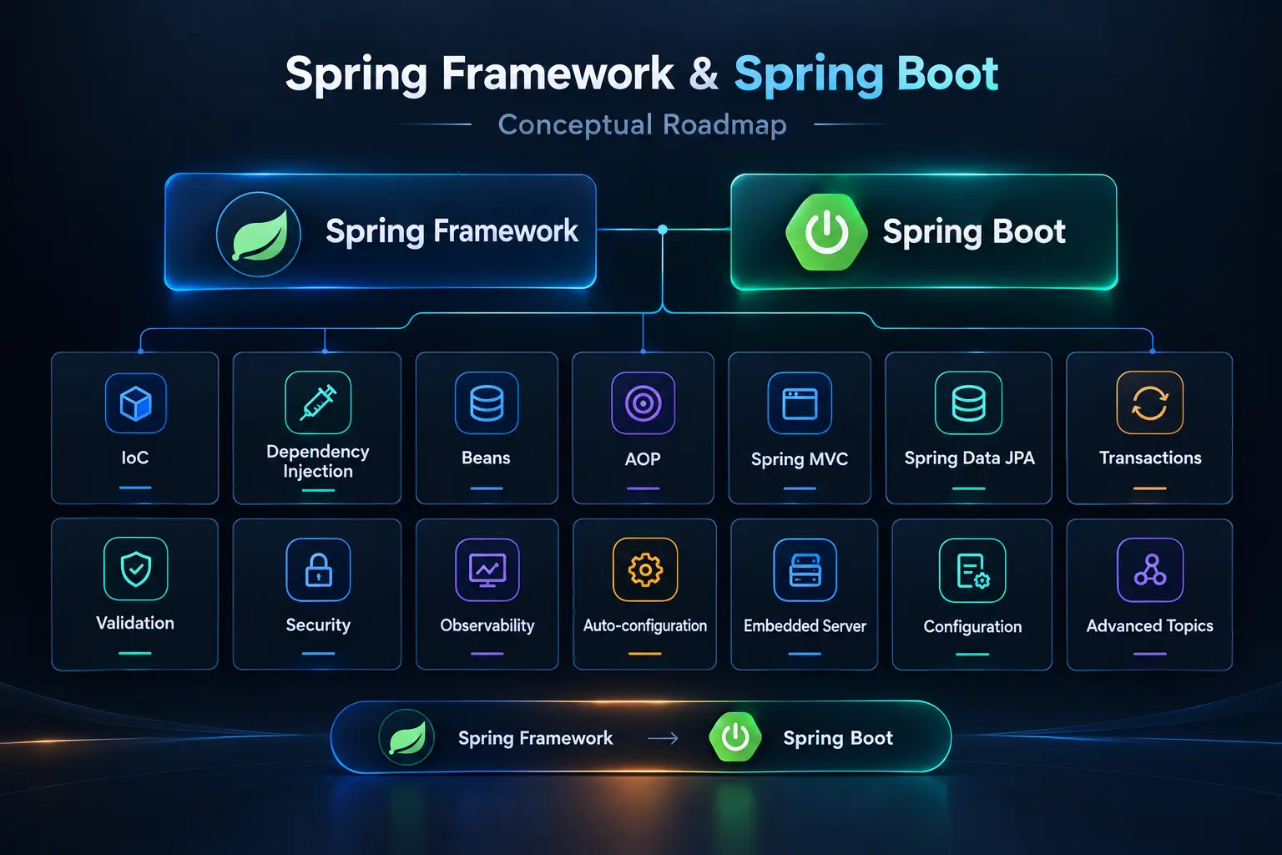Select the Transactions refresh arrows icon
The width and height of the screenshot is (1282, 855).
1150,402
